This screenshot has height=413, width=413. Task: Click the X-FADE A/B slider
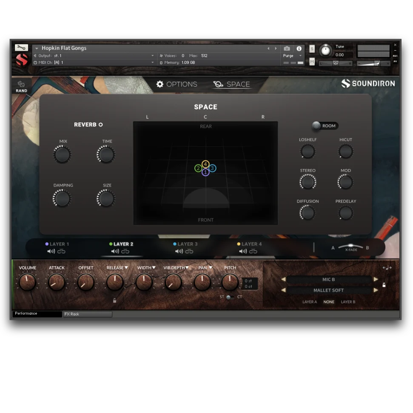coord(350,247)
